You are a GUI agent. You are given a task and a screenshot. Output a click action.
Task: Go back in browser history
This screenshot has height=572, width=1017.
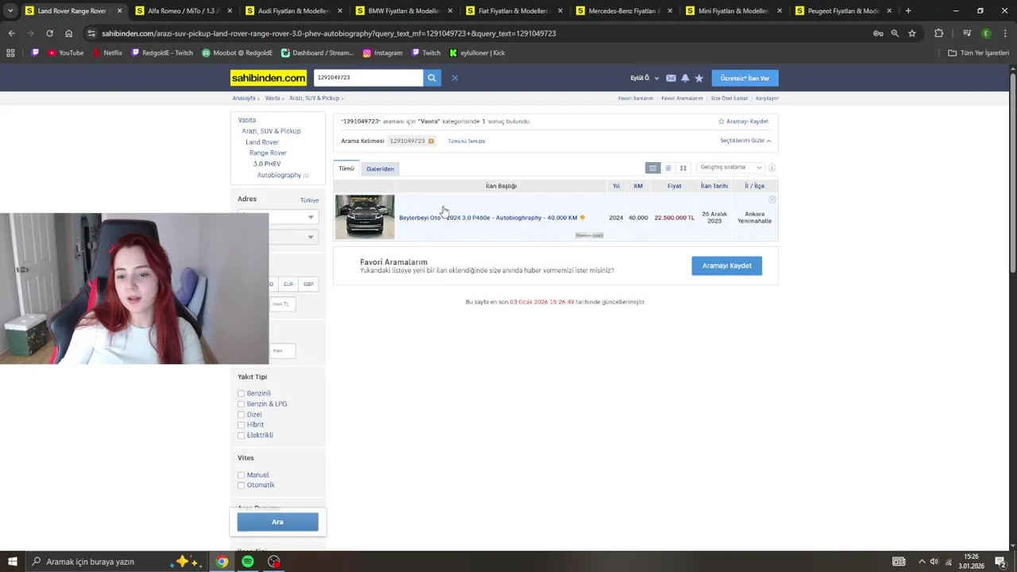tap(11, 33)
